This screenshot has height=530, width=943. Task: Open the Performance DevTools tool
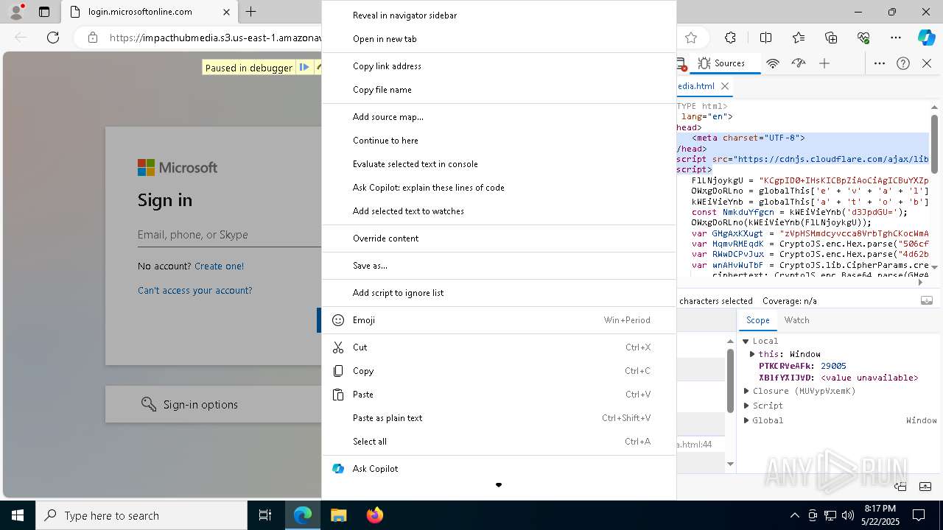point(799,63)
